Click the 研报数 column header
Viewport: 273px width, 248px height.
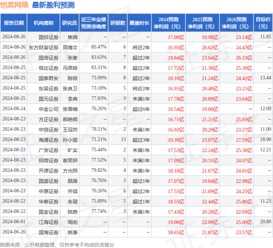(118, 23)
